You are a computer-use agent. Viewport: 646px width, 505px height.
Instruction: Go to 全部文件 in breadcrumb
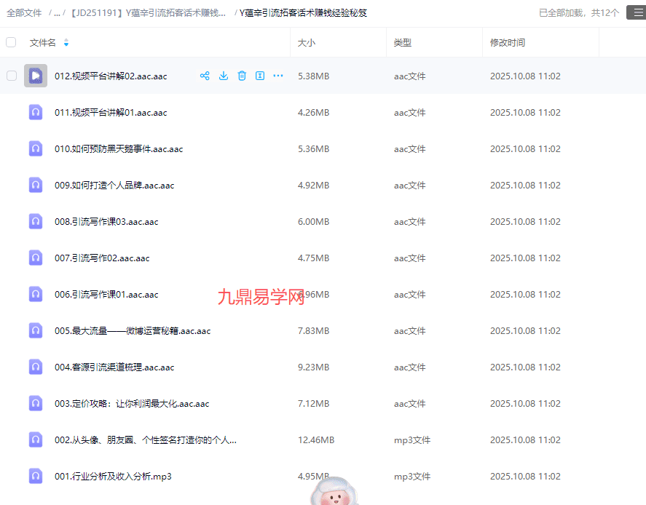coord(24,13)
